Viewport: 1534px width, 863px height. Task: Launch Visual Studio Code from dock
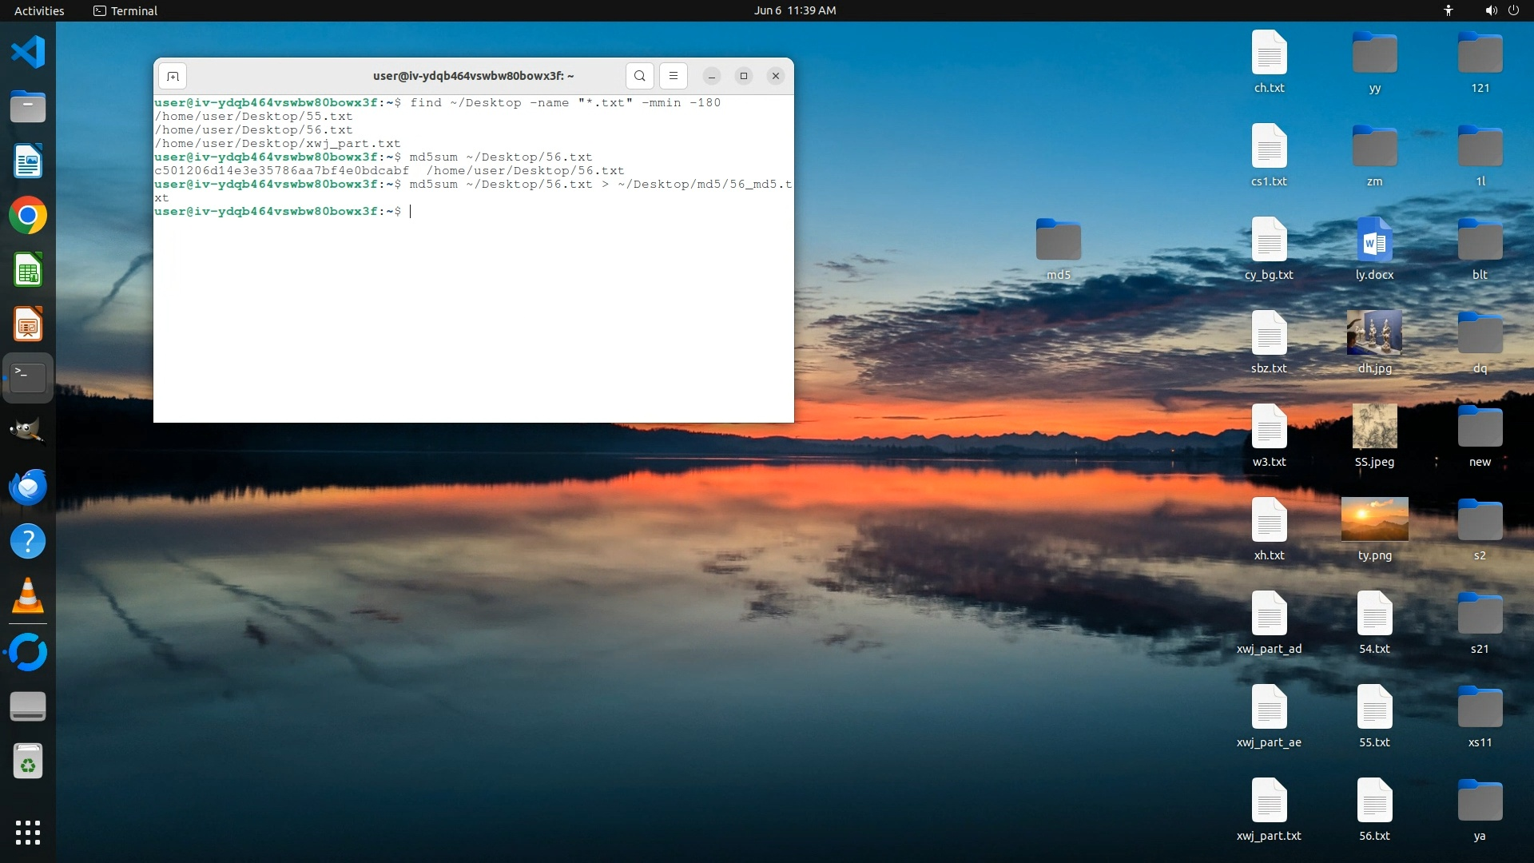point(28,53)
